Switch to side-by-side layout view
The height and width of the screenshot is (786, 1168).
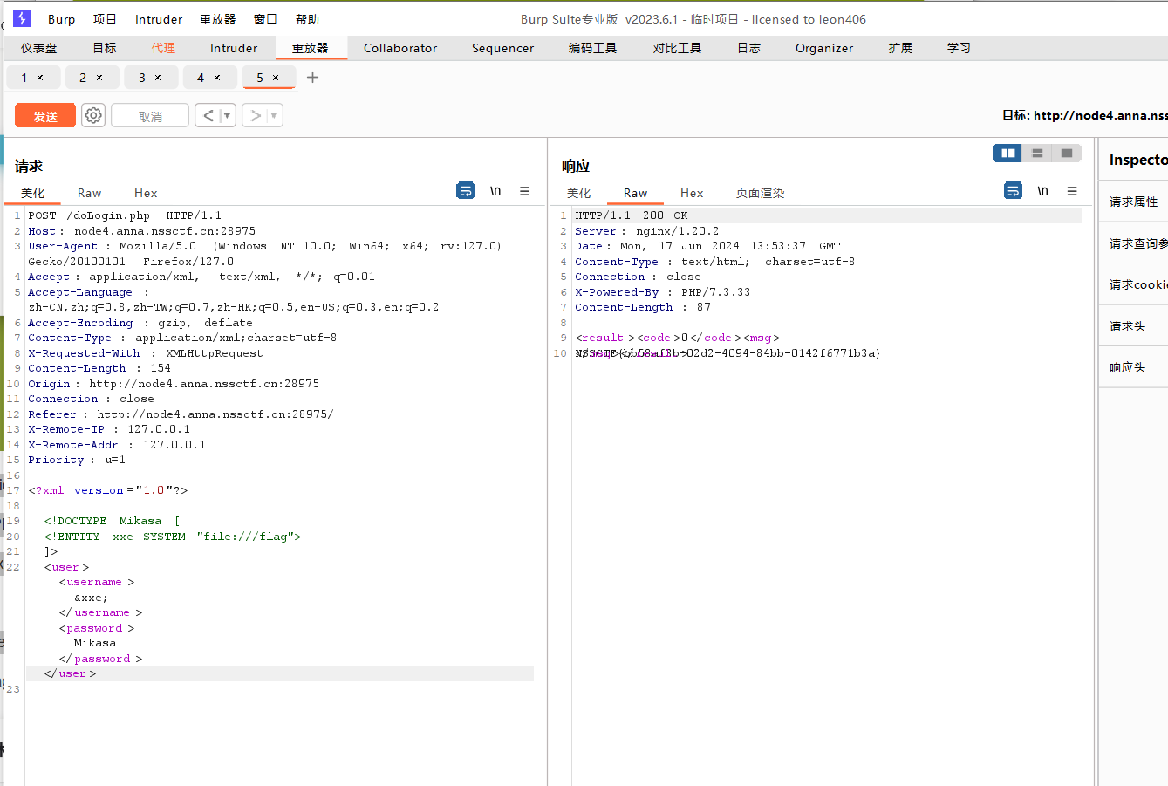pos(1007,154)
